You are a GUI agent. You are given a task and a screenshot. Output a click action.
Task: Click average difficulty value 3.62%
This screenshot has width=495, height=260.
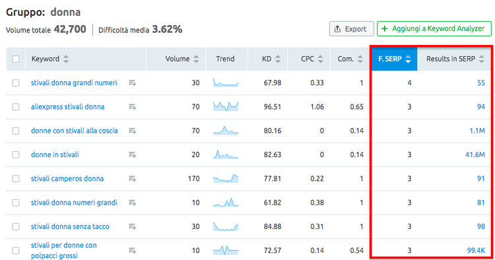click(167, 29)
